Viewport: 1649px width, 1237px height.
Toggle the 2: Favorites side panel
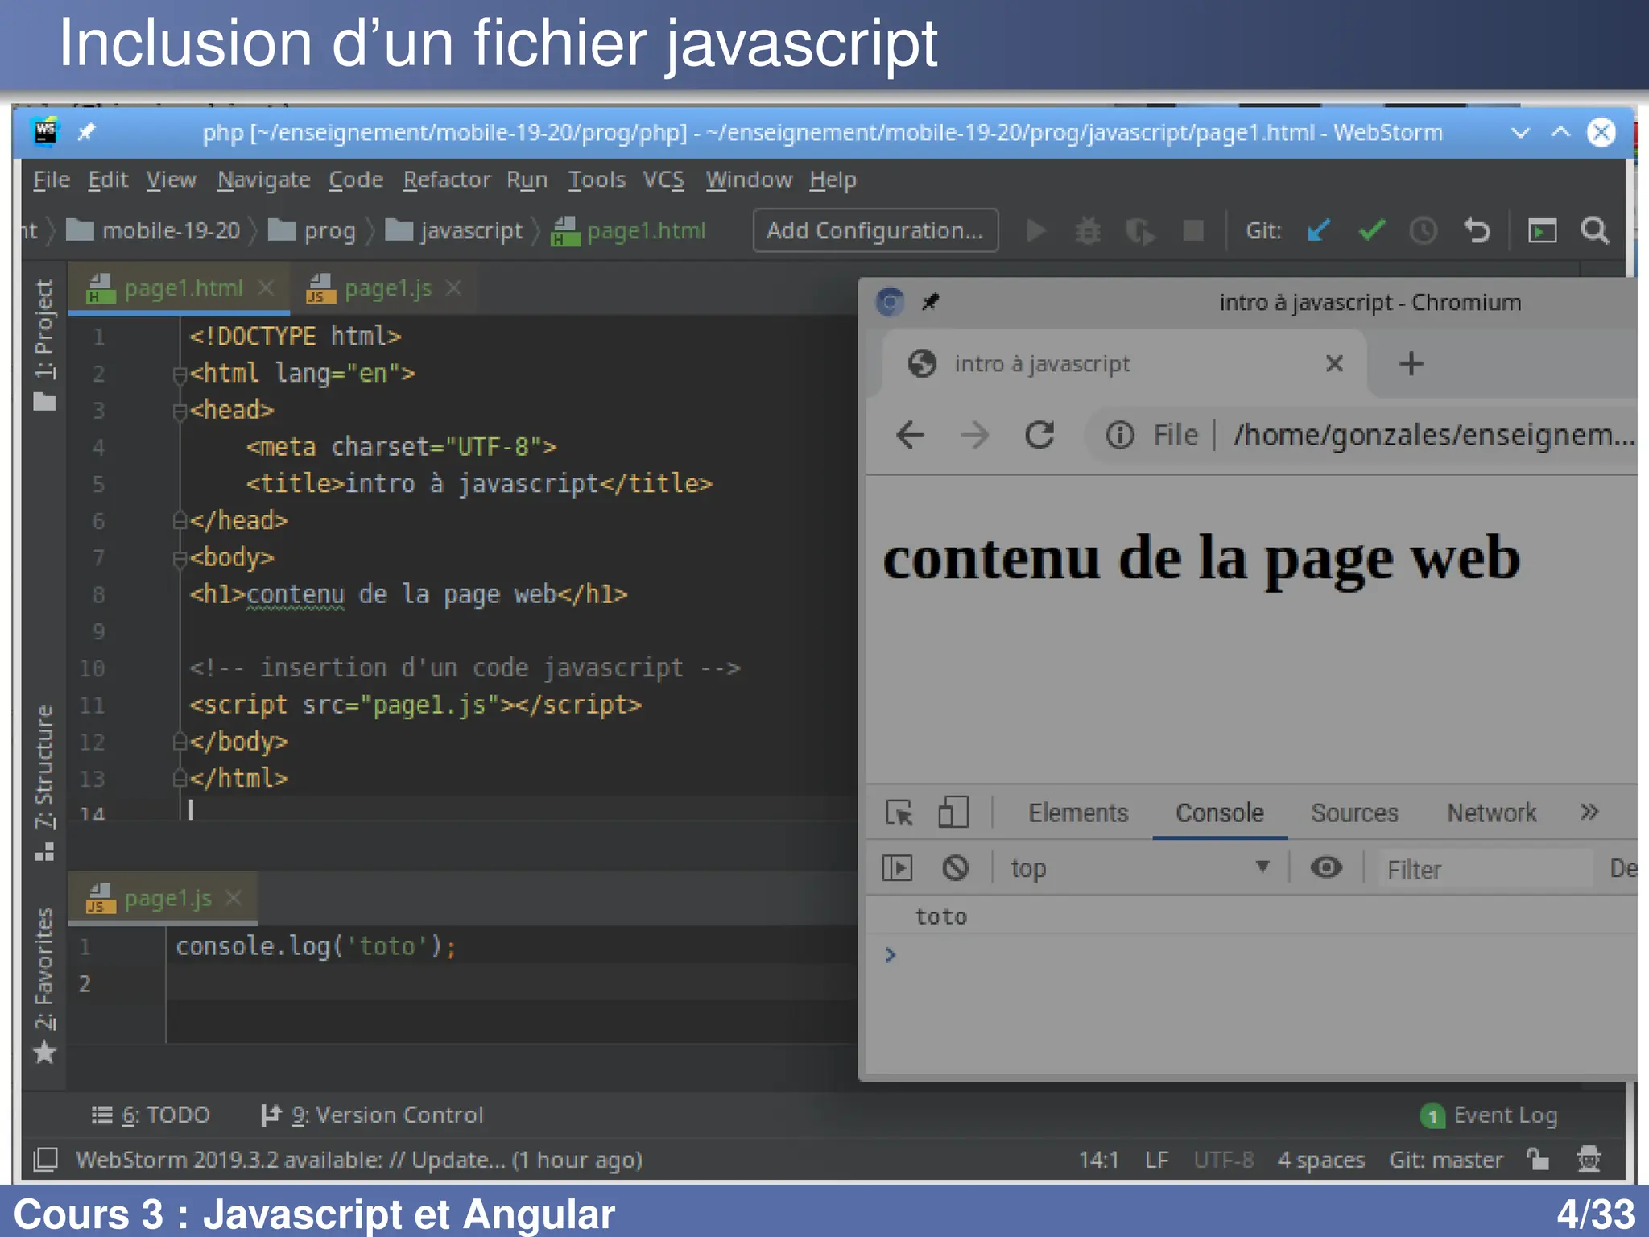coord(44,986)
